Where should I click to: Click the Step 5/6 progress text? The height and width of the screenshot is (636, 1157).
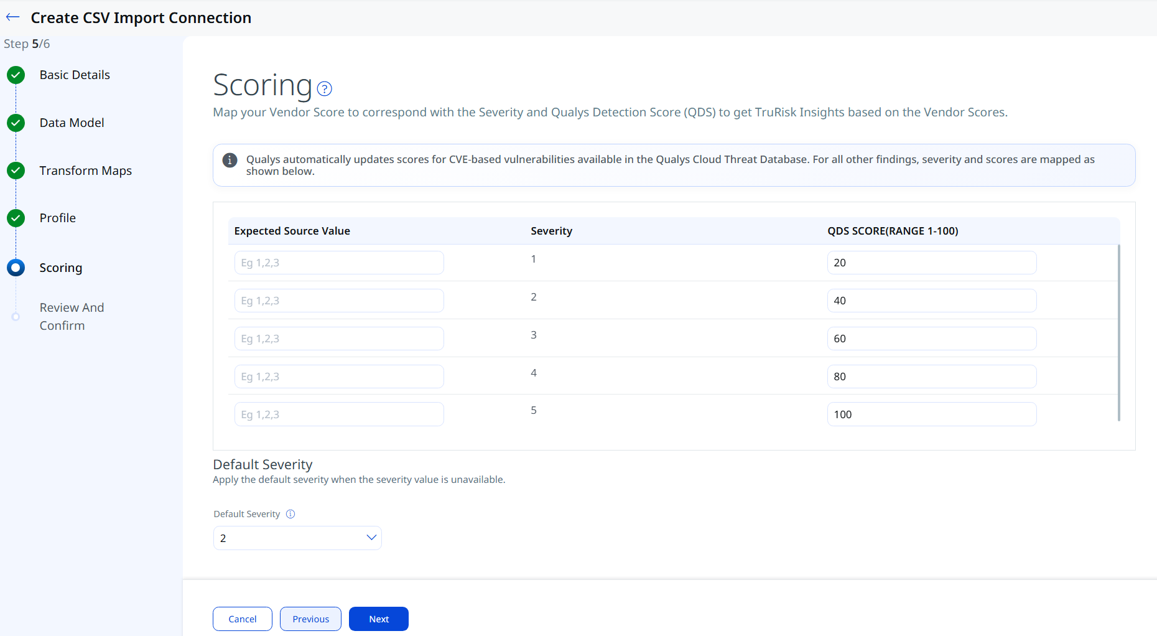click(x=27, y=44)
